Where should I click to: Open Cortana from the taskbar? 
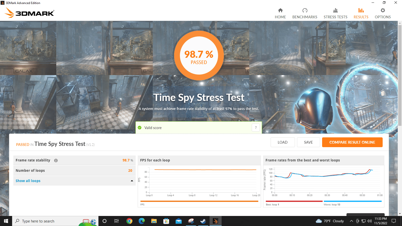point(105,221)
